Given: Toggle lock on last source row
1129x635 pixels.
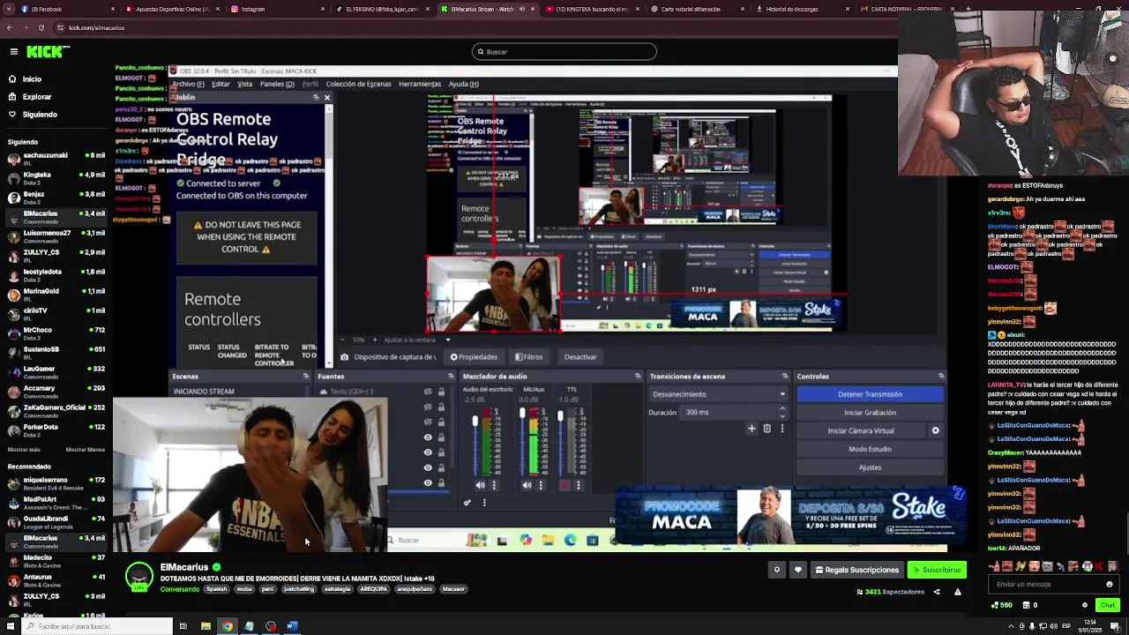Looking at the screenshot, I should tap(441, 482).
